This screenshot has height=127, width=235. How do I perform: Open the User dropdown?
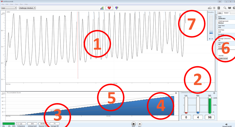coord(9,8)
